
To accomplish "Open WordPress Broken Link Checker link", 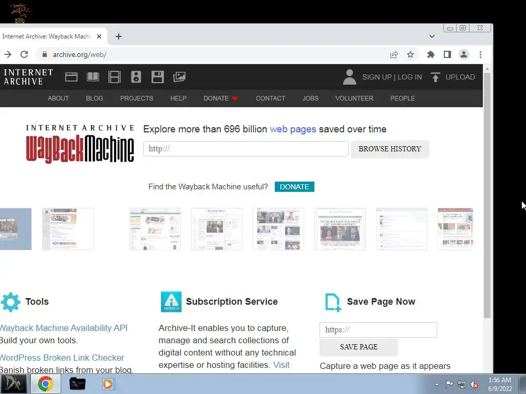I will (x=62, y=358).
